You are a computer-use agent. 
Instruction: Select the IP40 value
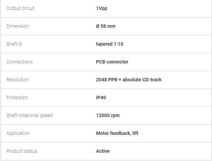[101, 97]
